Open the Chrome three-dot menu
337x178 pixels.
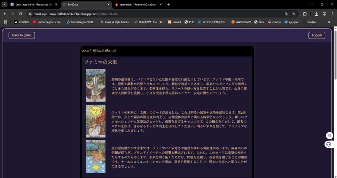[332, 14]
